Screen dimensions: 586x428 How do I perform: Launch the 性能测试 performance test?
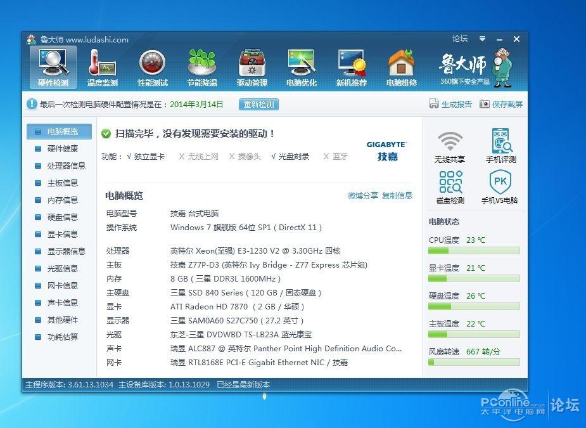[153, 68]
